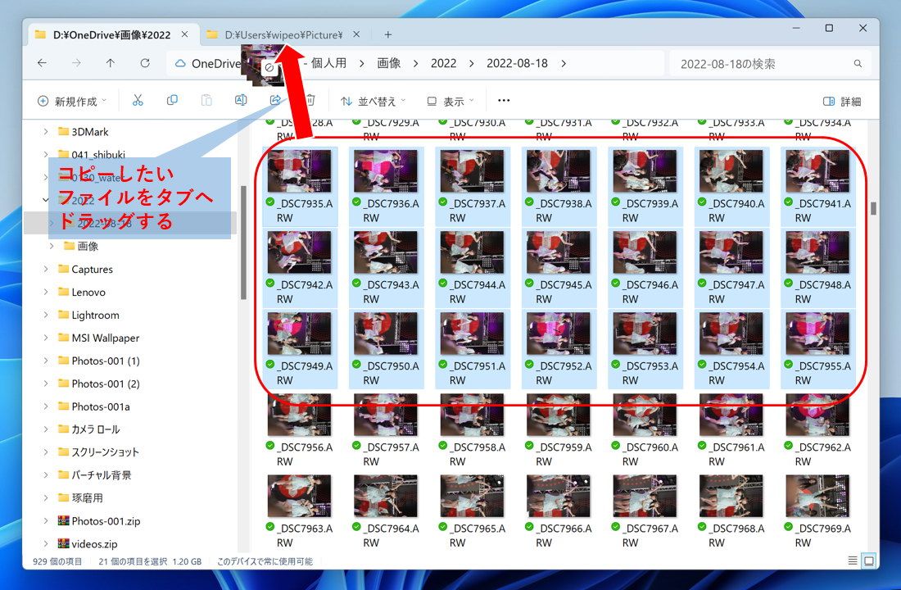Expand the MSI Wallpaper tree node
The image size is (901, 590).
point(46,338)
